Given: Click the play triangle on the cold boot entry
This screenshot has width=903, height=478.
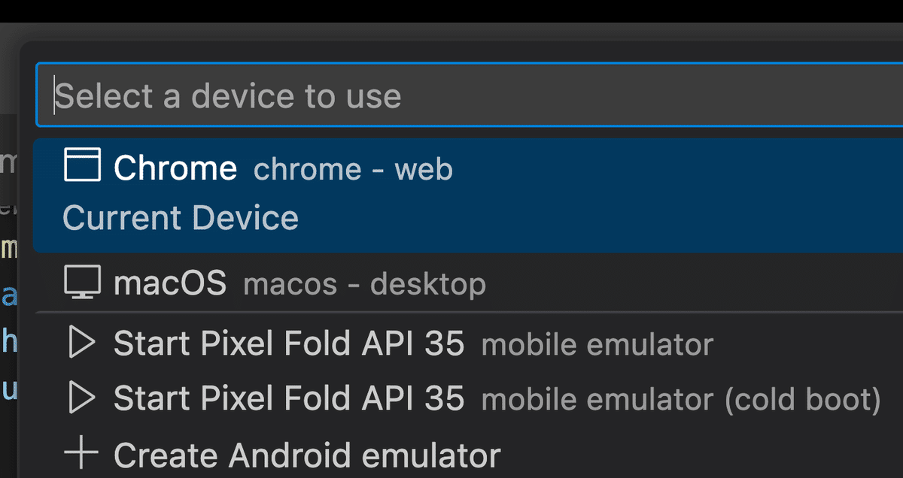Looking at the screenshot, I should pyautogui.click(x=81, y=398).
